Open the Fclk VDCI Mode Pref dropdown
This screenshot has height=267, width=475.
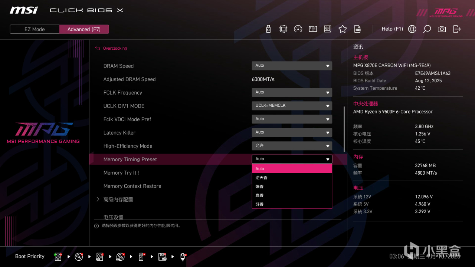292,119
